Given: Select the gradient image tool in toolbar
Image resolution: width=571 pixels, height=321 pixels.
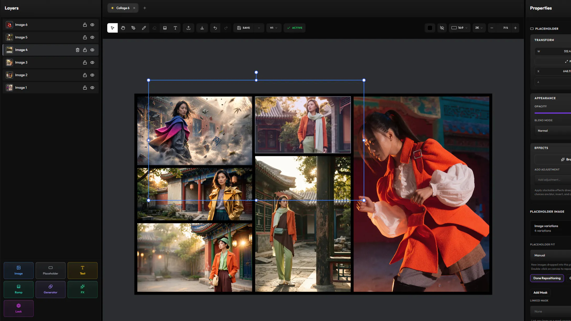Looking at the screenshot, I should pos(165,28).
